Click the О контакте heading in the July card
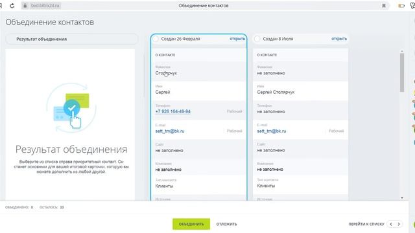Viewport: 415px width, 233px height. tap(267, 55)
